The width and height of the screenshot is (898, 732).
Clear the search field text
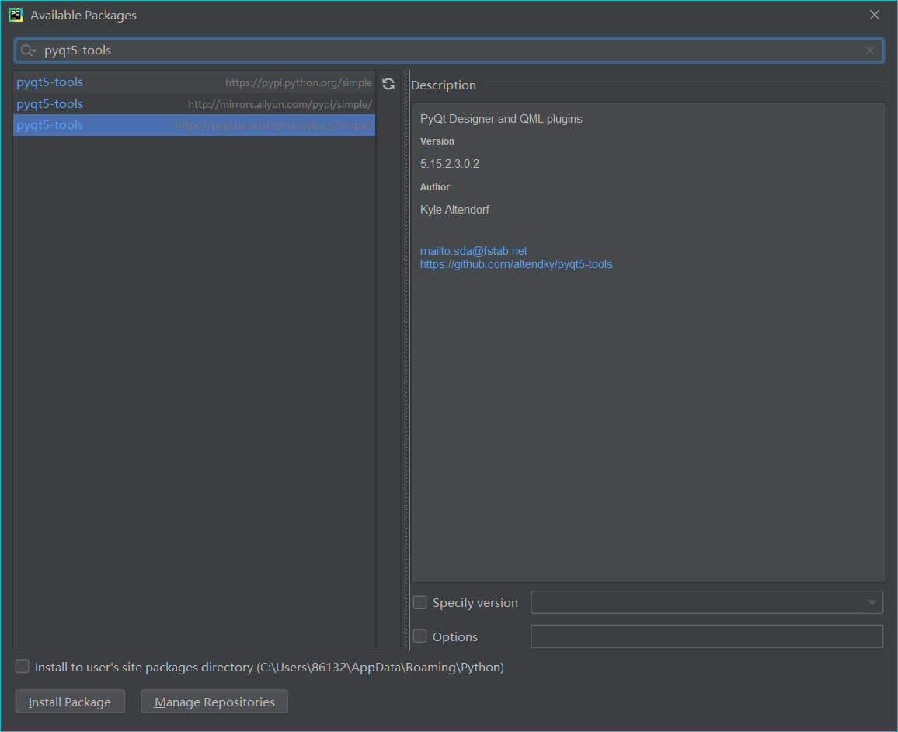tap(869, 51)
